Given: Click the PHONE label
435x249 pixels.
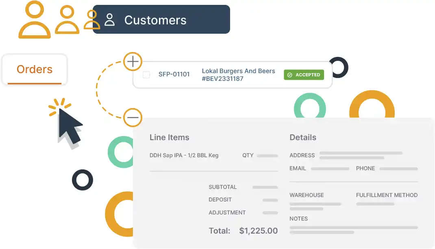Looking at the screenshot, I should (365, 168).
